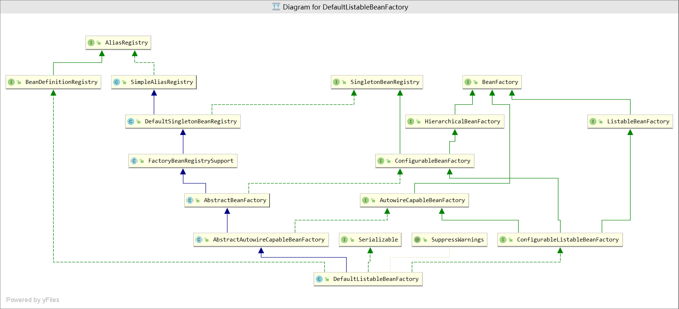
Task: Select the BeanDefinitionRegistry label text
Action: [x=62, y=82]
